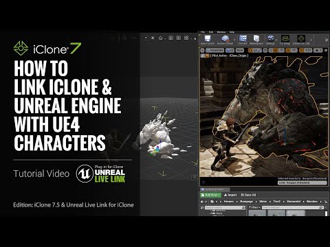
Task: Select Meshes in the breadcrumb path
Action: (x=312, y=202)
